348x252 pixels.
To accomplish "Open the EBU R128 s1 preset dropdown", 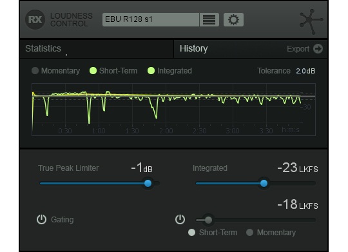I will click(151, 19).
